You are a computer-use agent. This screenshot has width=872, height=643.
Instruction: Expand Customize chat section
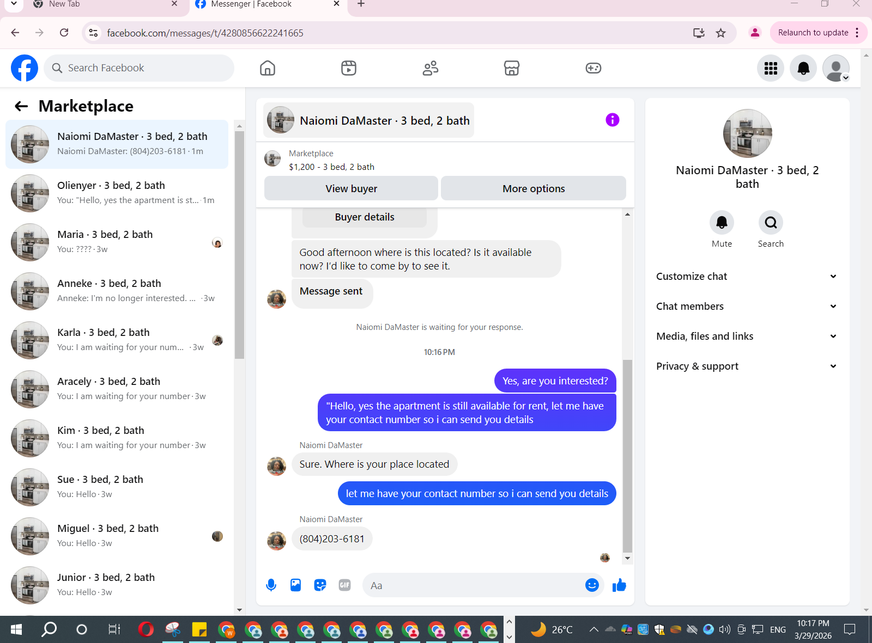746,276
